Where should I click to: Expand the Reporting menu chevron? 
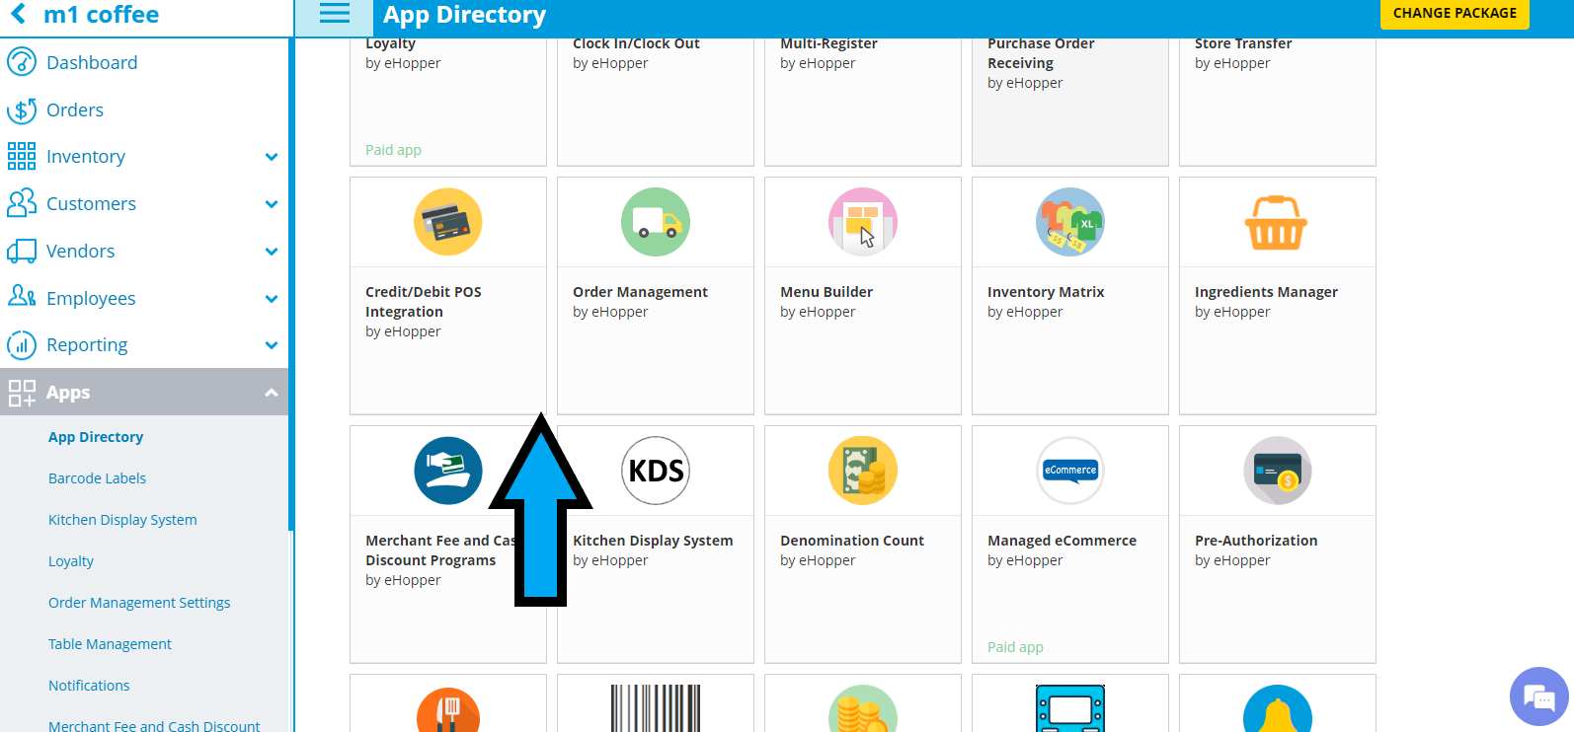coord(272,345)
